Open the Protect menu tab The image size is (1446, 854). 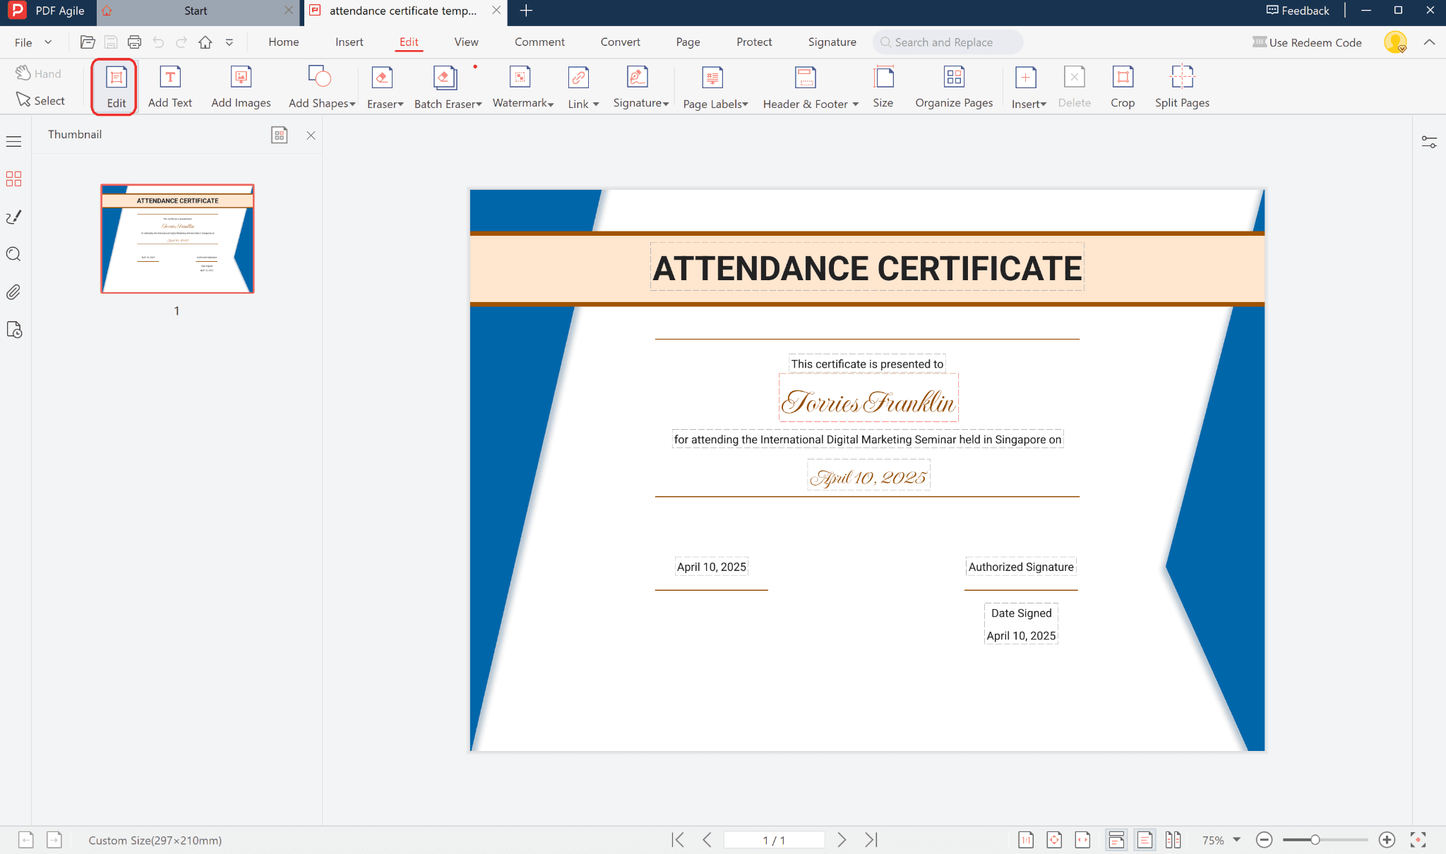753,42
